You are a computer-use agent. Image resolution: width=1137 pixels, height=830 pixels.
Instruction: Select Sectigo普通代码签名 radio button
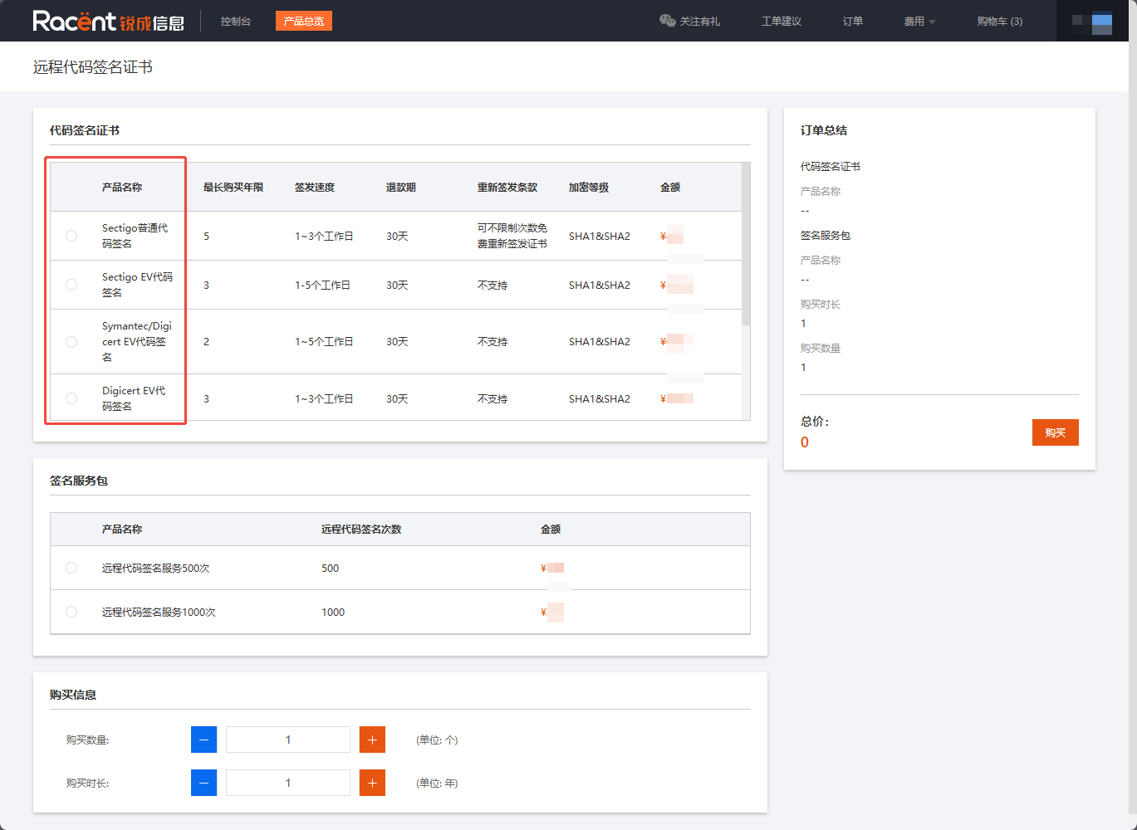[x=71, y=236]
